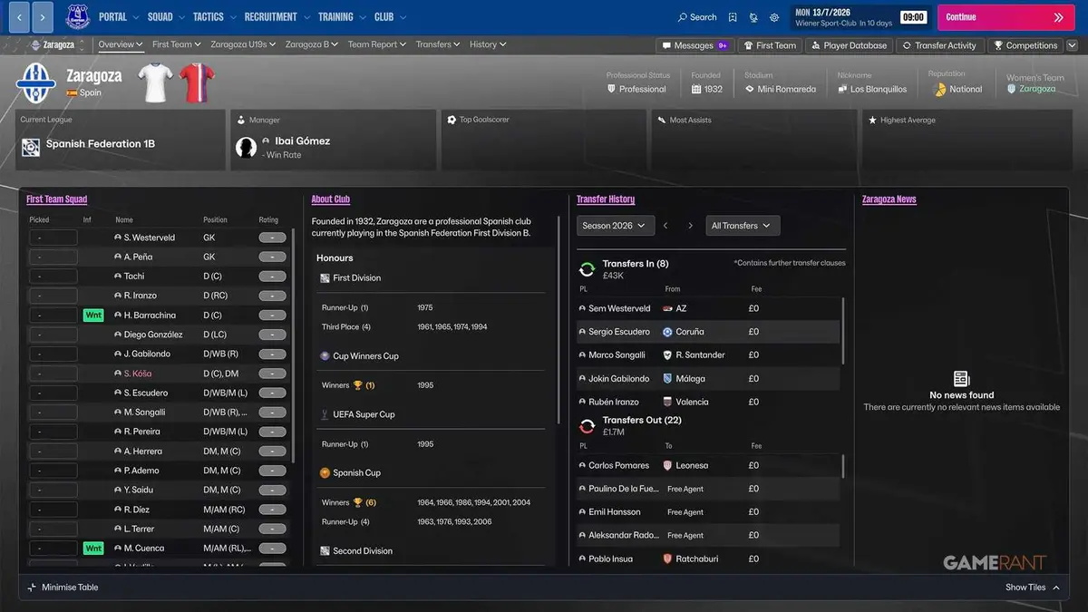1088x612 pixels.
Task: Click the Picked box for Tachi
Action: tap(53, 277)
